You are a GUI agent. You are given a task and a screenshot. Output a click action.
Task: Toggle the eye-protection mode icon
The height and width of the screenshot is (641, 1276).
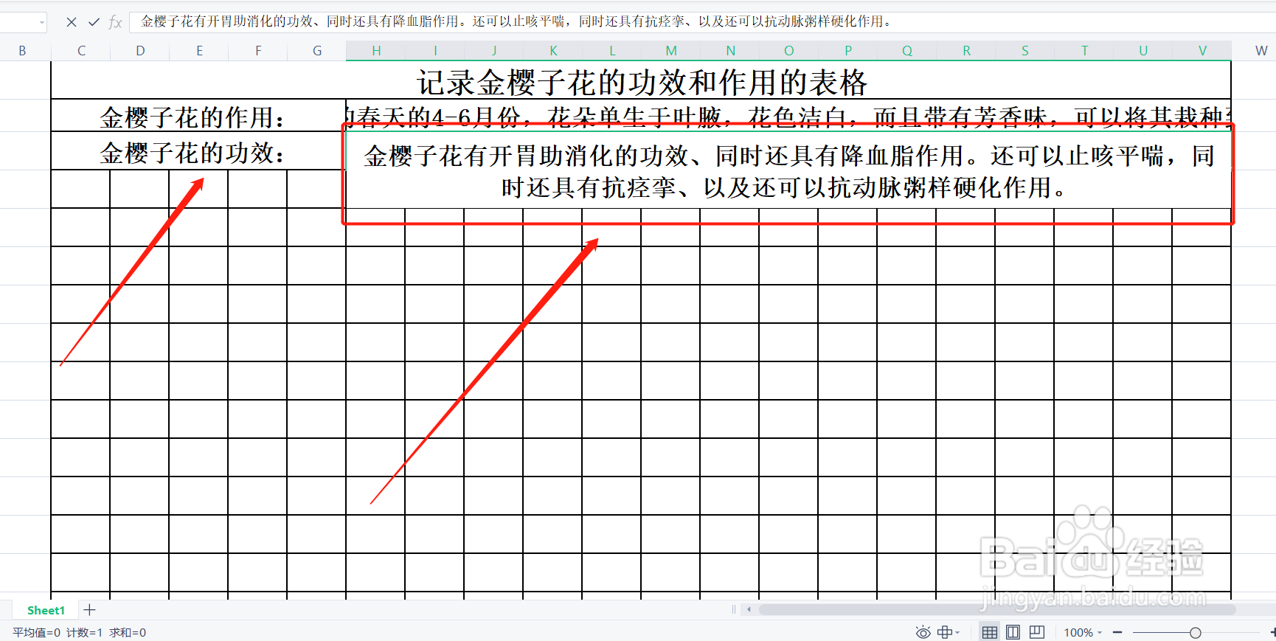[923, 632]
